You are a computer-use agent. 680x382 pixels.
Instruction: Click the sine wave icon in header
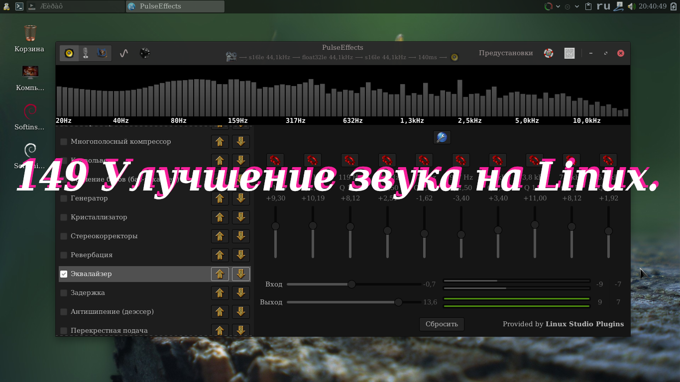(124, 53)
